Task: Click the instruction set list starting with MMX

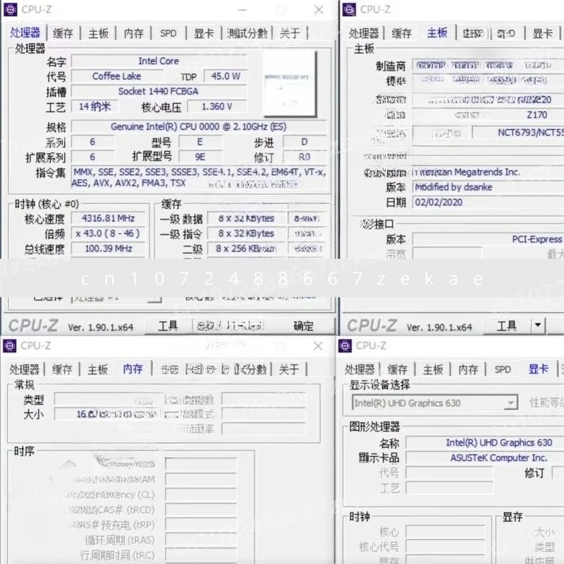Action: coord(199,178)
